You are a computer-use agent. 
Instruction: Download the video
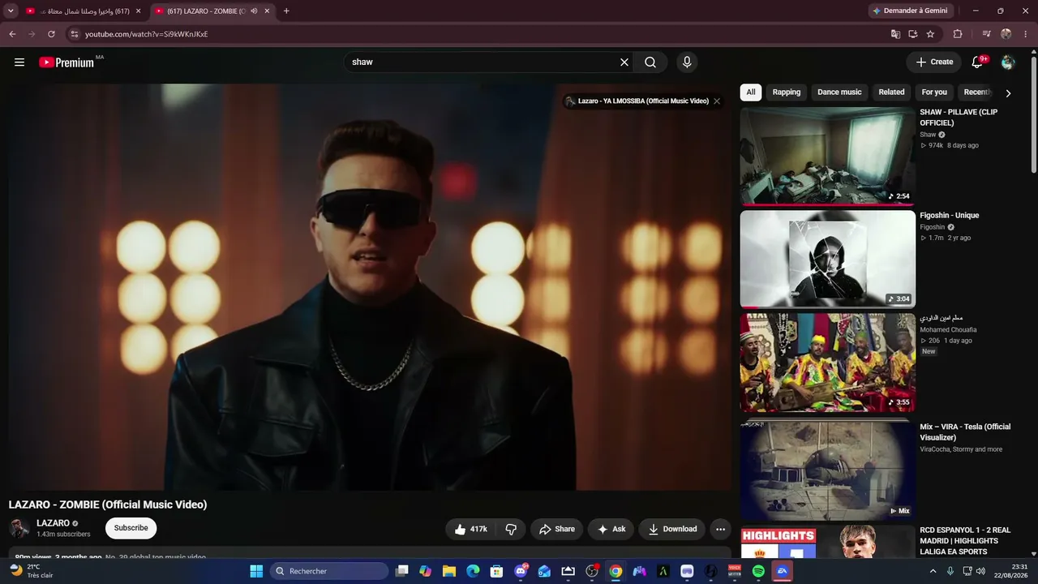click(x=672, y=529)
